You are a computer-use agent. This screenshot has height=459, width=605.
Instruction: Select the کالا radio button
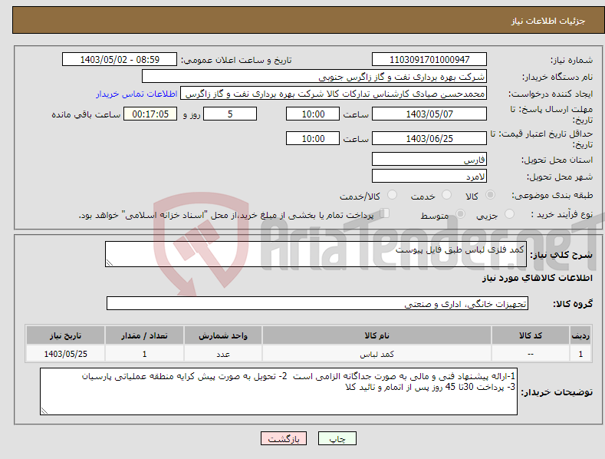[490, 195]
